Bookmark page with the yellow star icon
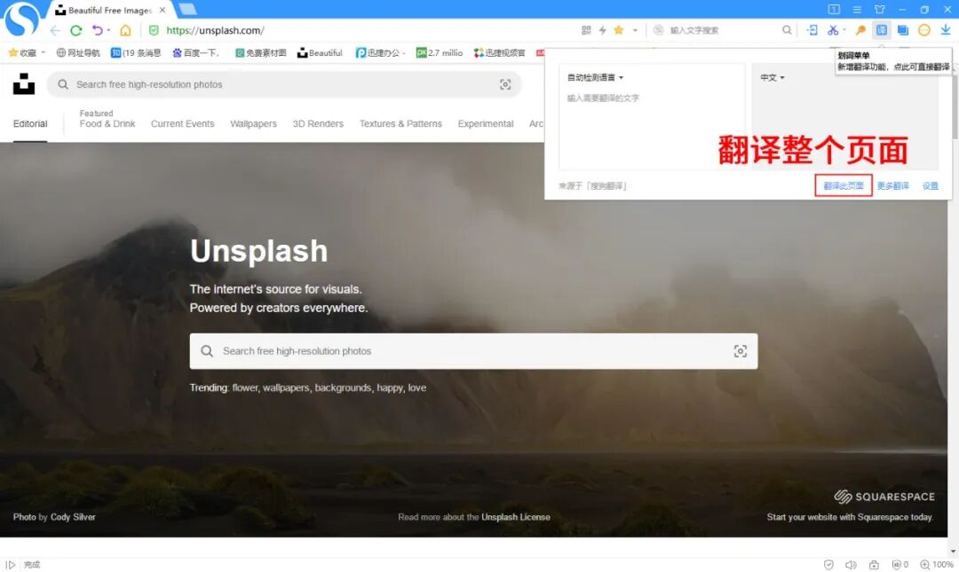 pos(618,30)
